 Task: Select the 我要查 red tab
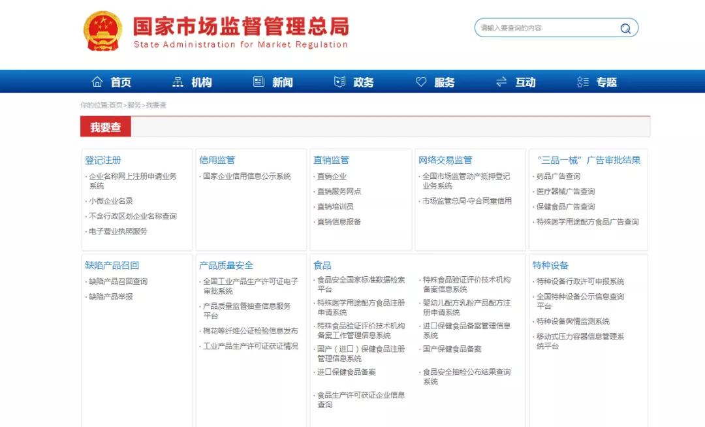click(x=106, y=127)
